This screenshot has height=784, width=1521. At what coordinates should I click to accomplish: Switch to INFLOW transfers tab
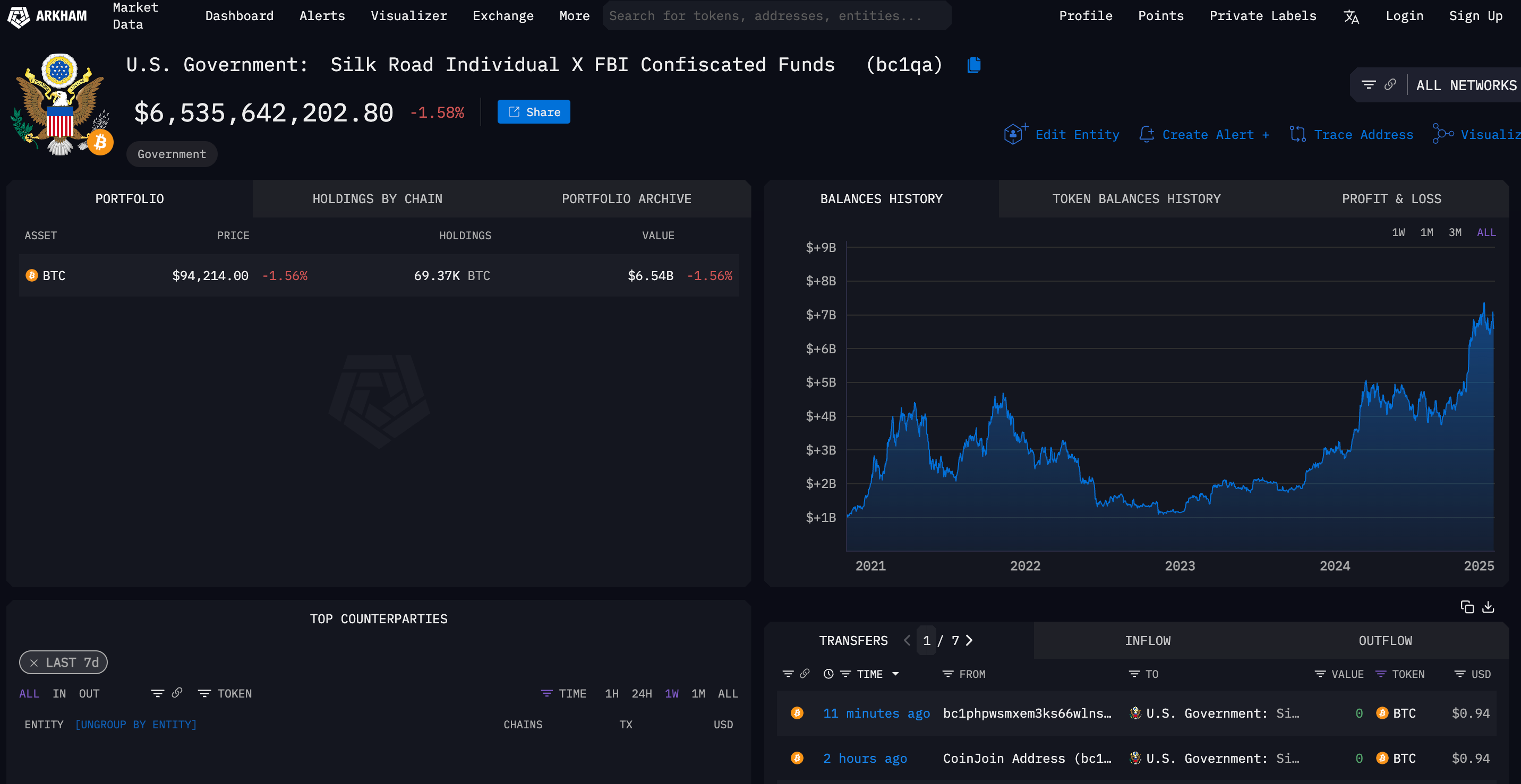click(1147, 641)
